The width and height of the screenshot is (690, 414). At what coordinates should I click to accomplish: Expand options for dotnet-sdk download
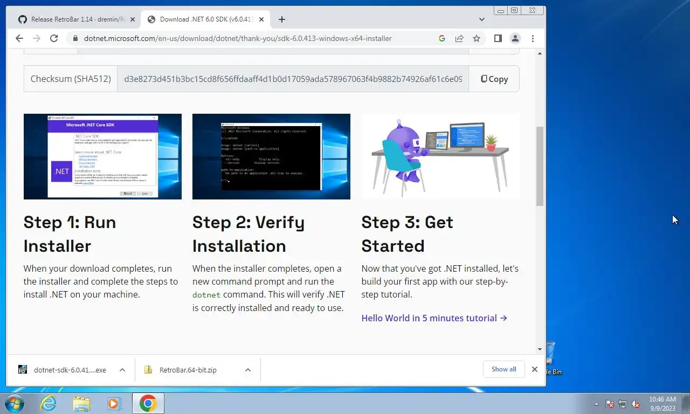pyautogui.click(x=122, y=370)
